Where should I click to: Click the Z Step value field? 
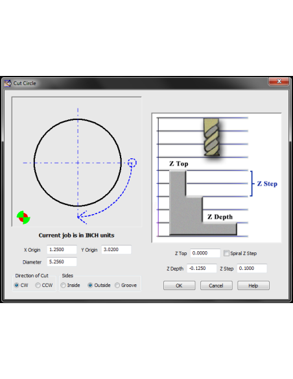252,268
